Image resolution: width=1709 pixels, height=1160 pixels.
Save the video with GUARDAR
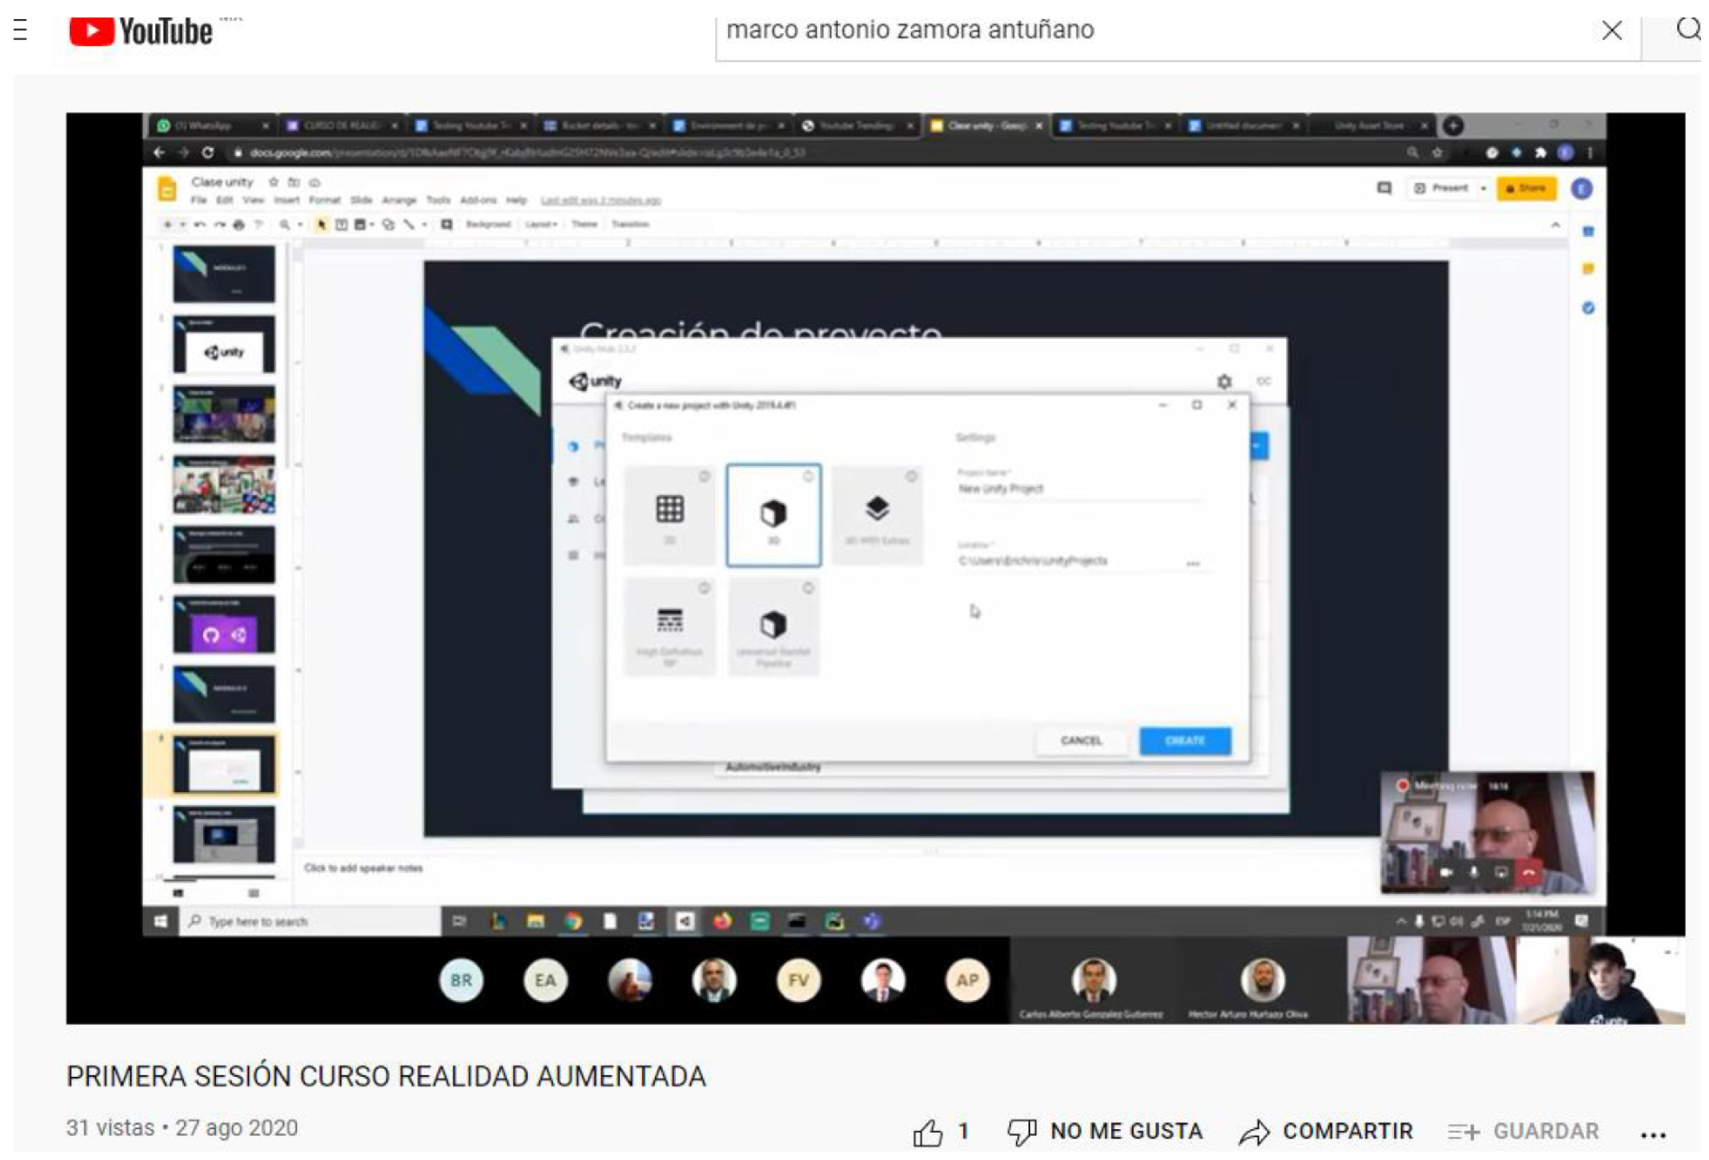pos(1524,1131)
